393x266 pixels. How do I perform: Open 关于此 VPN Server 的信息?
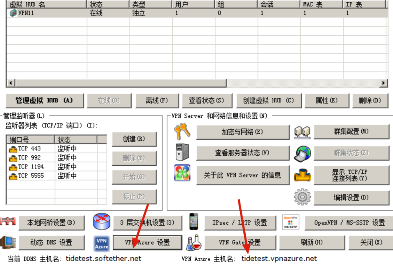click(x=243, y=175)
